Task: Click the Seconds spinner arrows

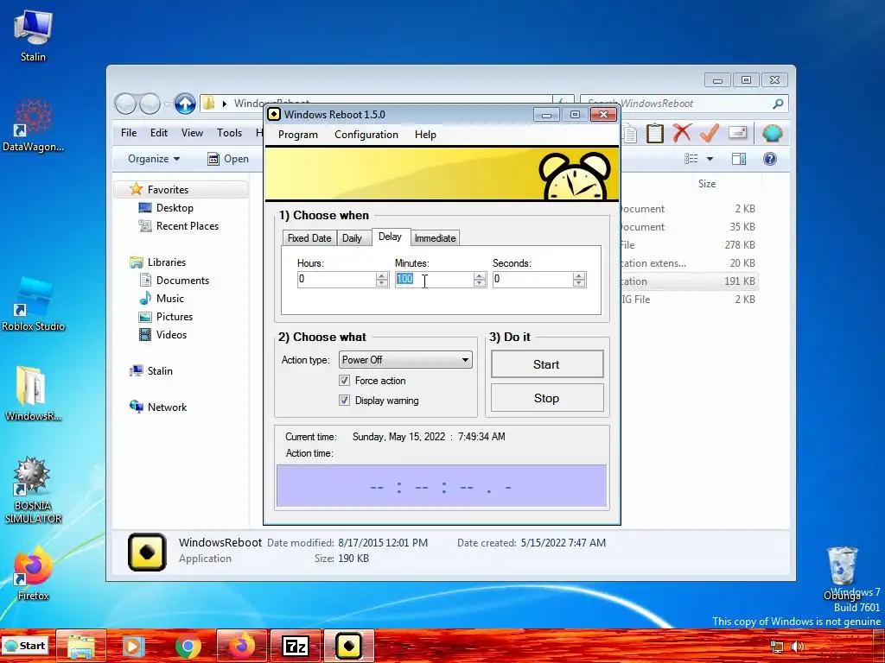Action: pos(579,280)
